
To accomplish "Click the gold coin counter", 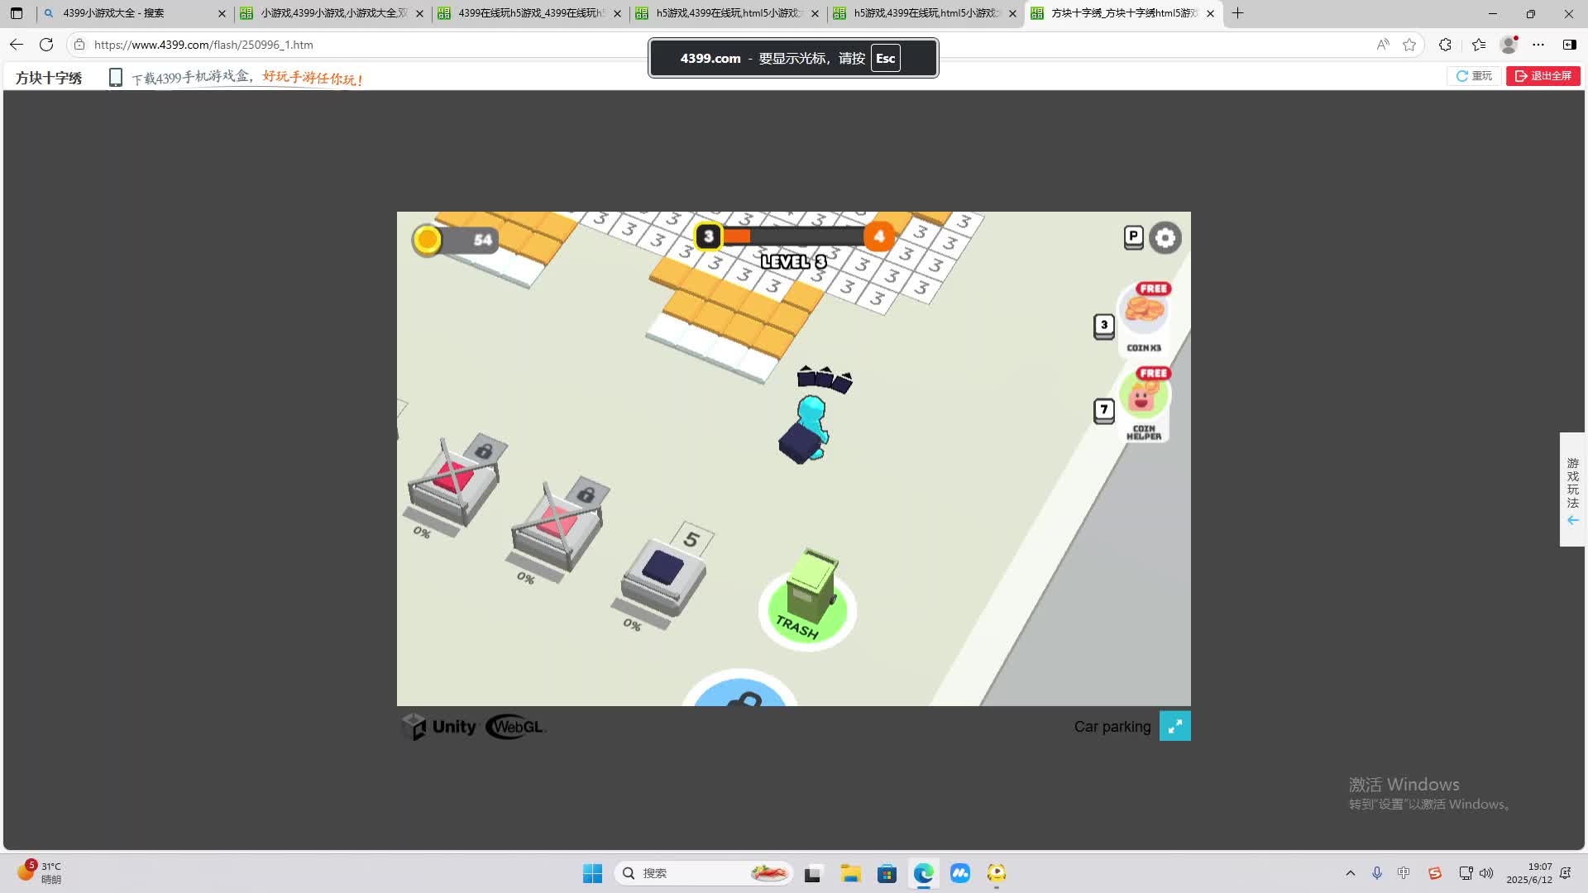I will (456, 240).
